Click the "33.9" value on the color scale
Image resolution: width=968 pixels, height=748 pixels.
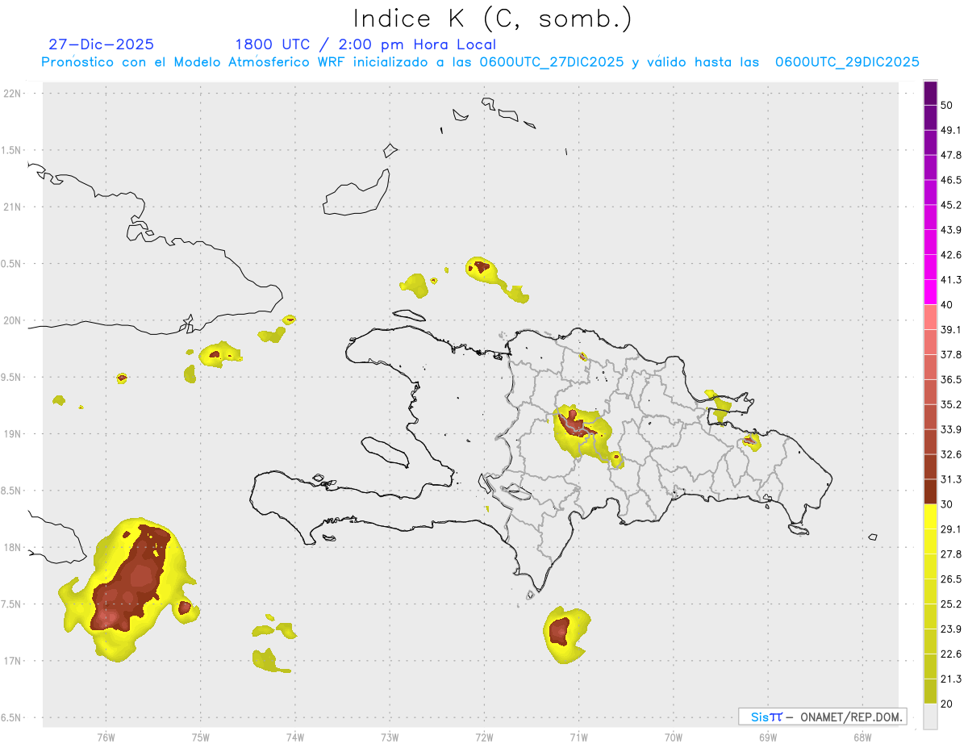pos(951,429)
